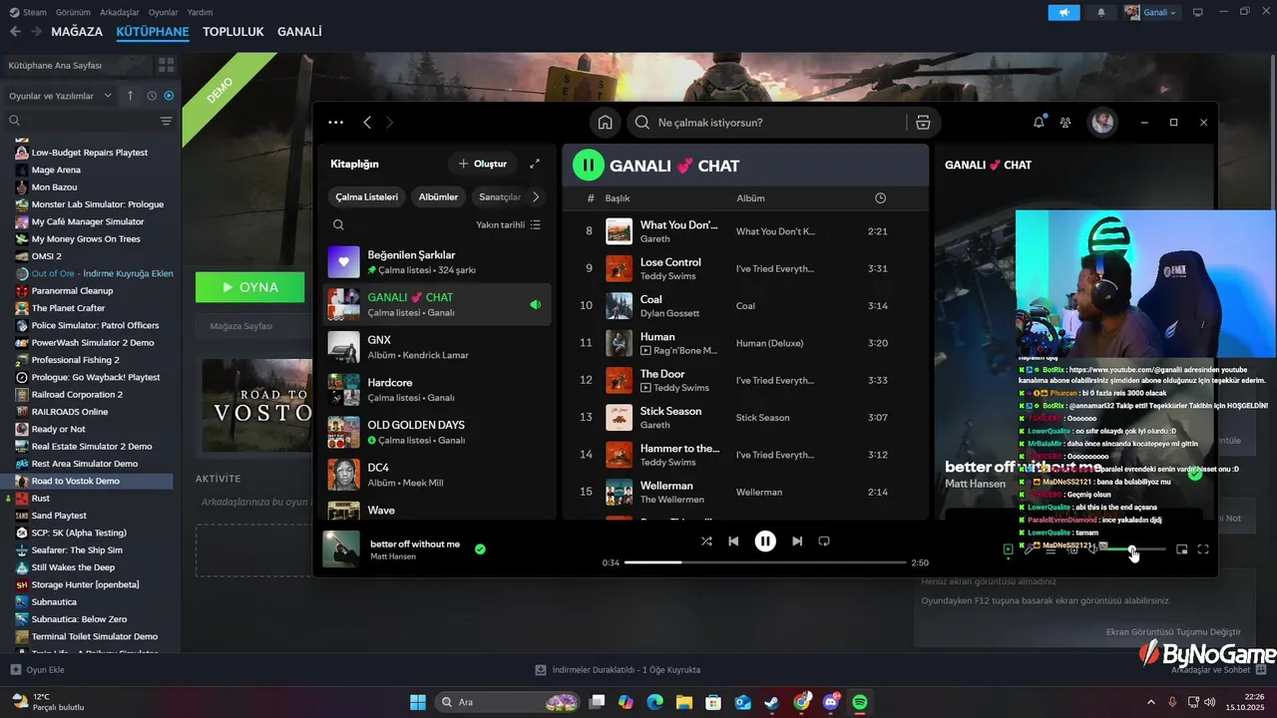The width and height of the screenshot is (1277, 718).
Task: Open the Hardcore playlist
Action: pyautogui.click(x=437, y=390)
